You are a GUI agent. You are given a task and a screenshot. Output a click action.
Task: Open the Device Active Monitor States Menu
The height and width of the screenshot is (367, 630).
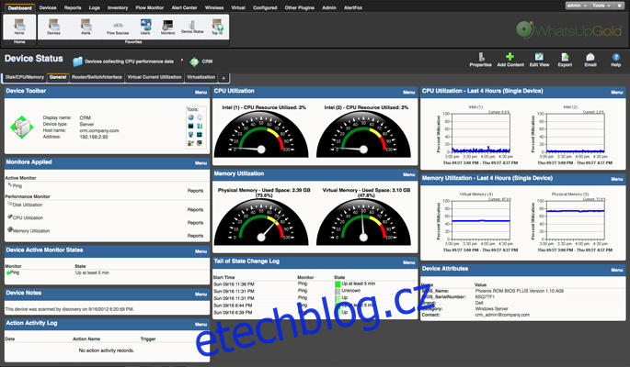(x=200, y=251)
